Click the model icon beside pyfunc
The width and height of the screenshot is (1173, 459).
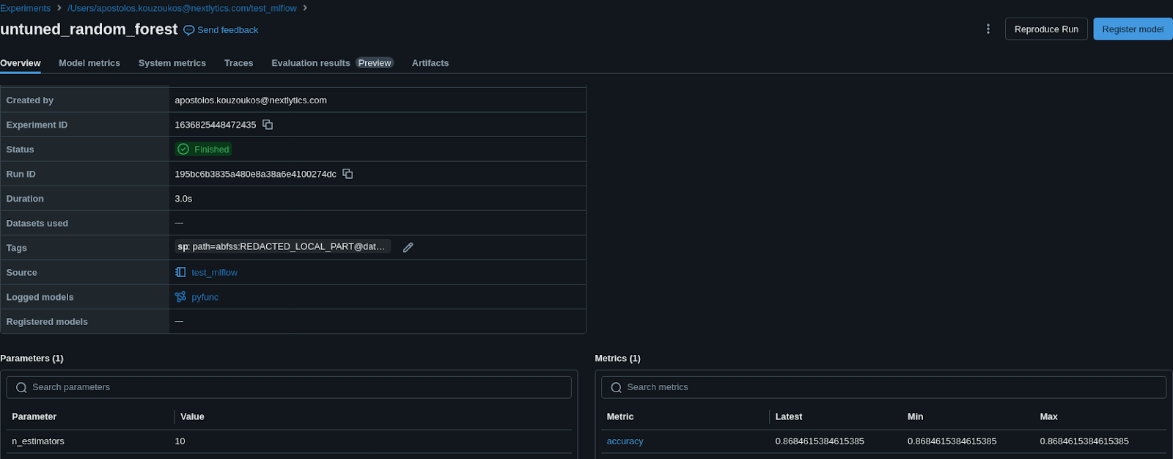pyautogui.click(x=180, y=297)
